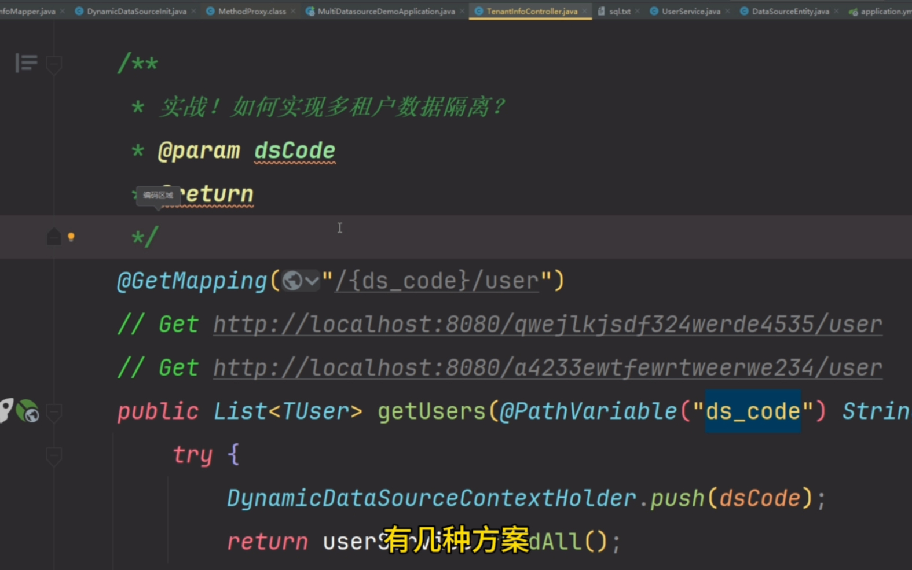Viewport: 912px width, 570px height.
Task: Click the config icon on application.yml tab
Action: tap(854, 12)
